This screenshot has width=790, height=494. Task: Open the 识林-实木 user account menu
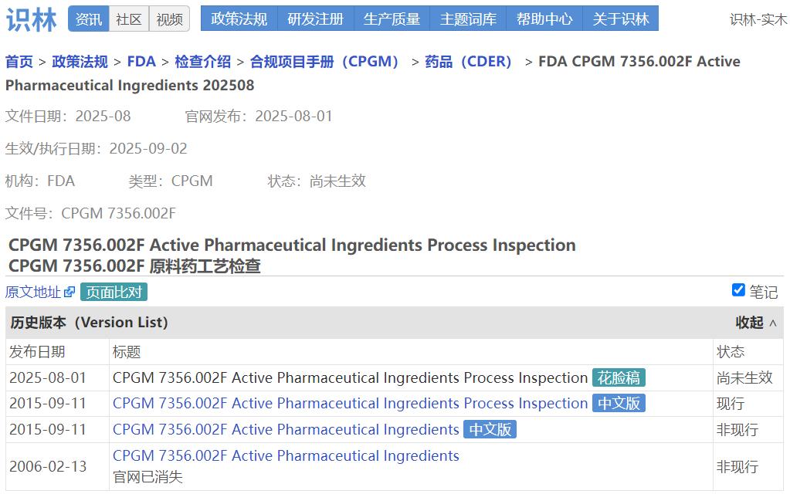pyautogui.click(x=758, y=19)
